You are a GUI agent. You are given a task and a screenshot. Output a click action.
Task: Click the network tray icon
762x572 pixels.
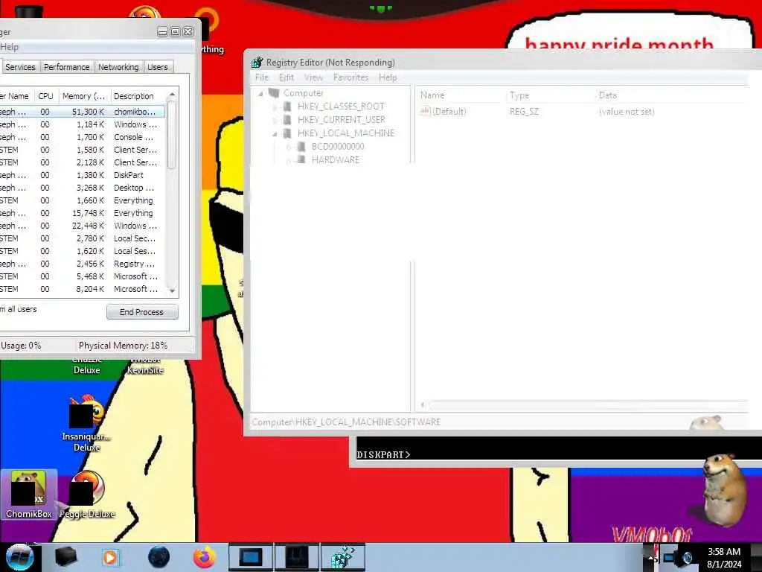[669, 558]
